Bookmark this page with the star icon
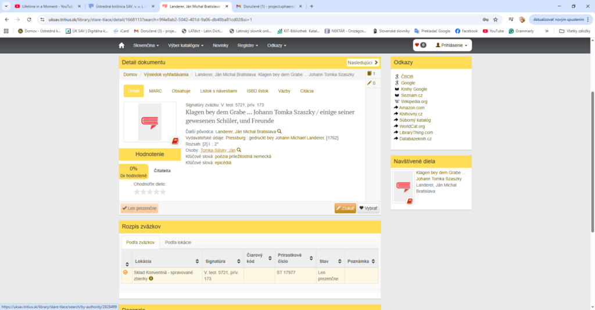Image resolution: width=595 pixels, height=310 pixels. 495,19
